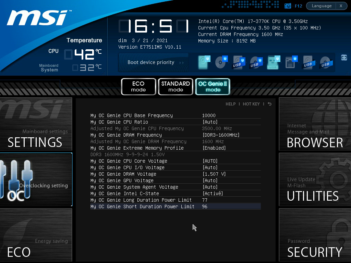Switch to STANDARD mode
The height and width of the screenshot is (263, 351).
point(175,87)
